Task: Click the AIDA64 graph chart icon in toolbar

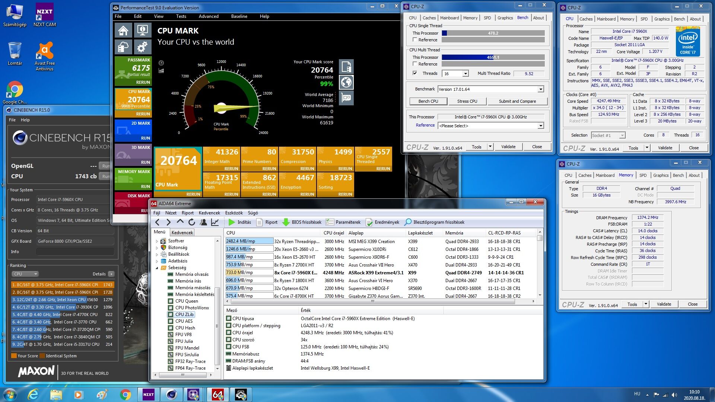Action: tap(215, 222)
